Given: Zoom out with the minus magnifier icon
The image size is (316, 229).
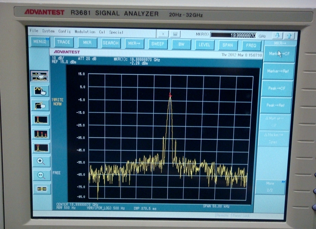Looking at the screenshot, I should click(41, 175).
